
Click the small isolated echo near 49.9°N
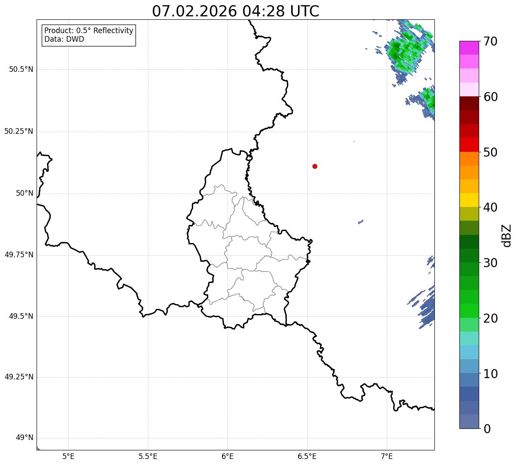click(360, 222)
